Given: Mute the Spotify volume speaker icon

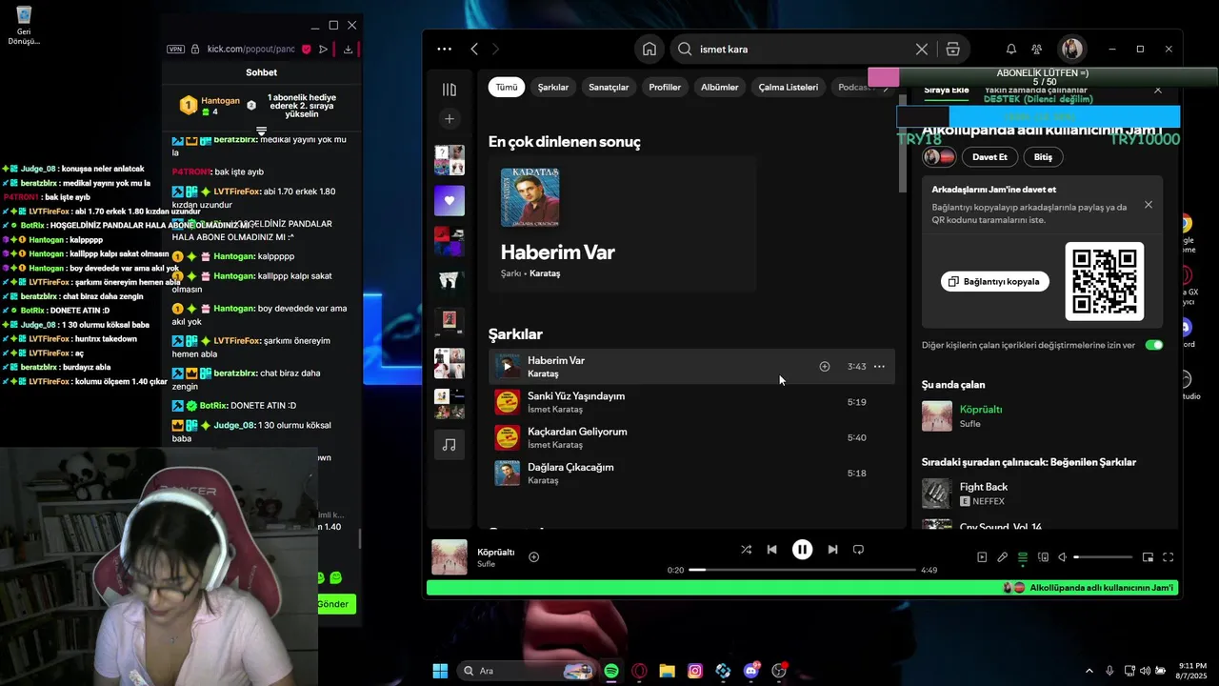Looking at the screenshot, I should tap(1063, 557).
